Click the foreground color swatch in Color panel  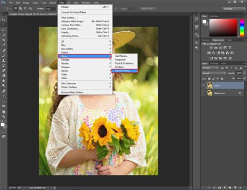click(204, 21)
